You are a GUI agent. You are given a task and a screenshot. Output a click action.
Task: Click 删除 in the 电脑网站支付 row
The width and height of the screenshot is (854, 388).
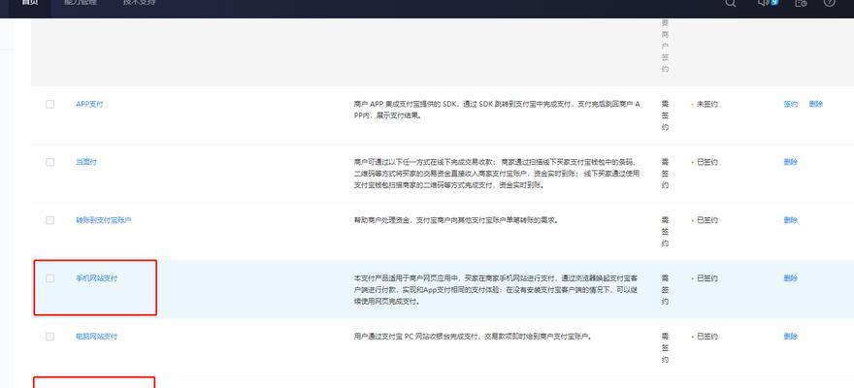790,337
